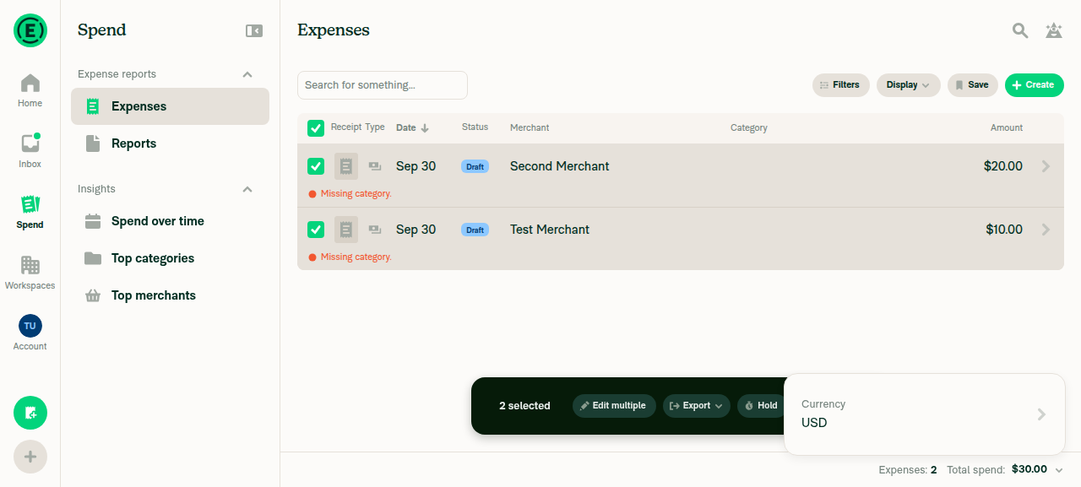1081x487 pixels.
Task: Click the $10.00 amount
Action: [1004, 230]
